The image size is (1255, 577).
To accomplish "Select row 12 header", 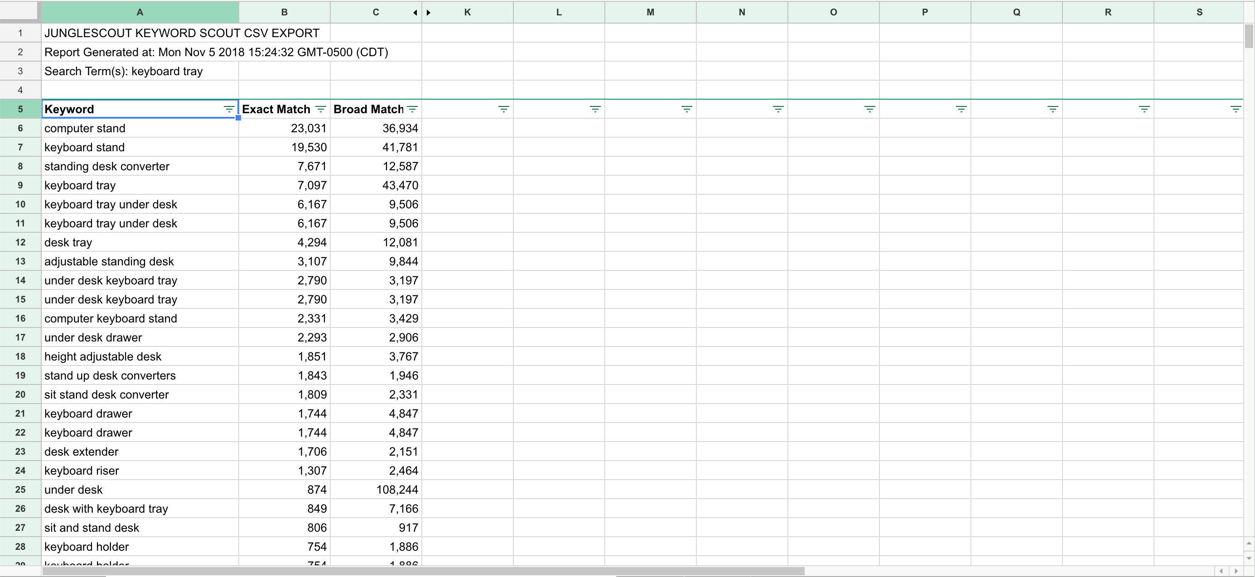I will [20, 242].
